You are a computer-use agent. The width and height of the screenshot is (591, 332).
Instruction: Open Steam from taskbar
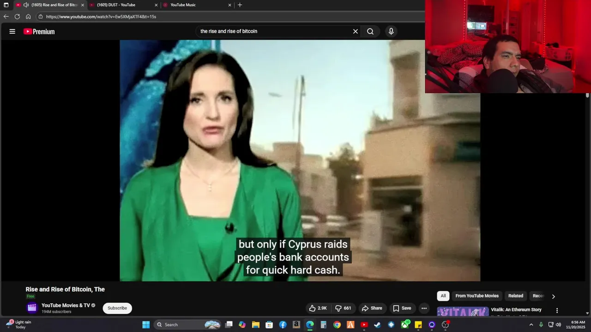378,325
